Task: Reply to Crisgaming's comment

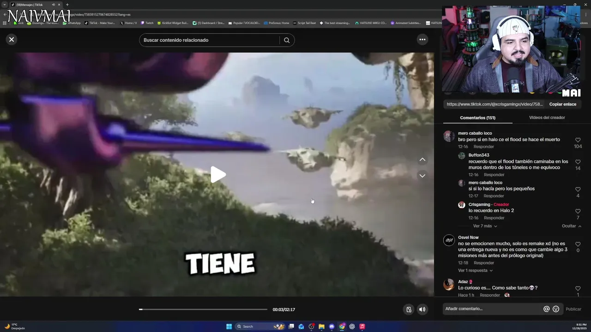Action: point(494,218)
